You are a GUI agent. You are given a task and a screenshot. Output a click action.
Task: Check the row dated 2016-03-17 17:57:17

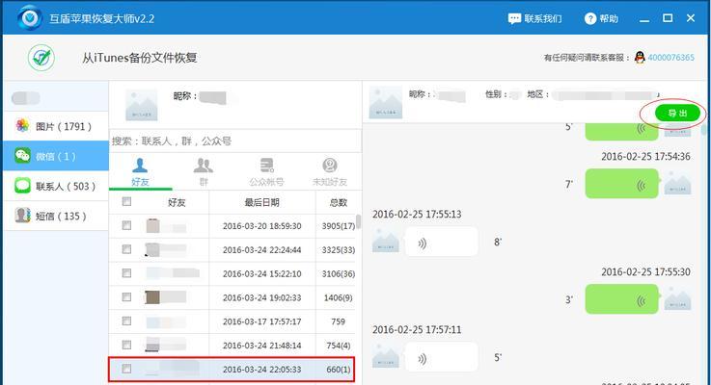tap(126, 321)
